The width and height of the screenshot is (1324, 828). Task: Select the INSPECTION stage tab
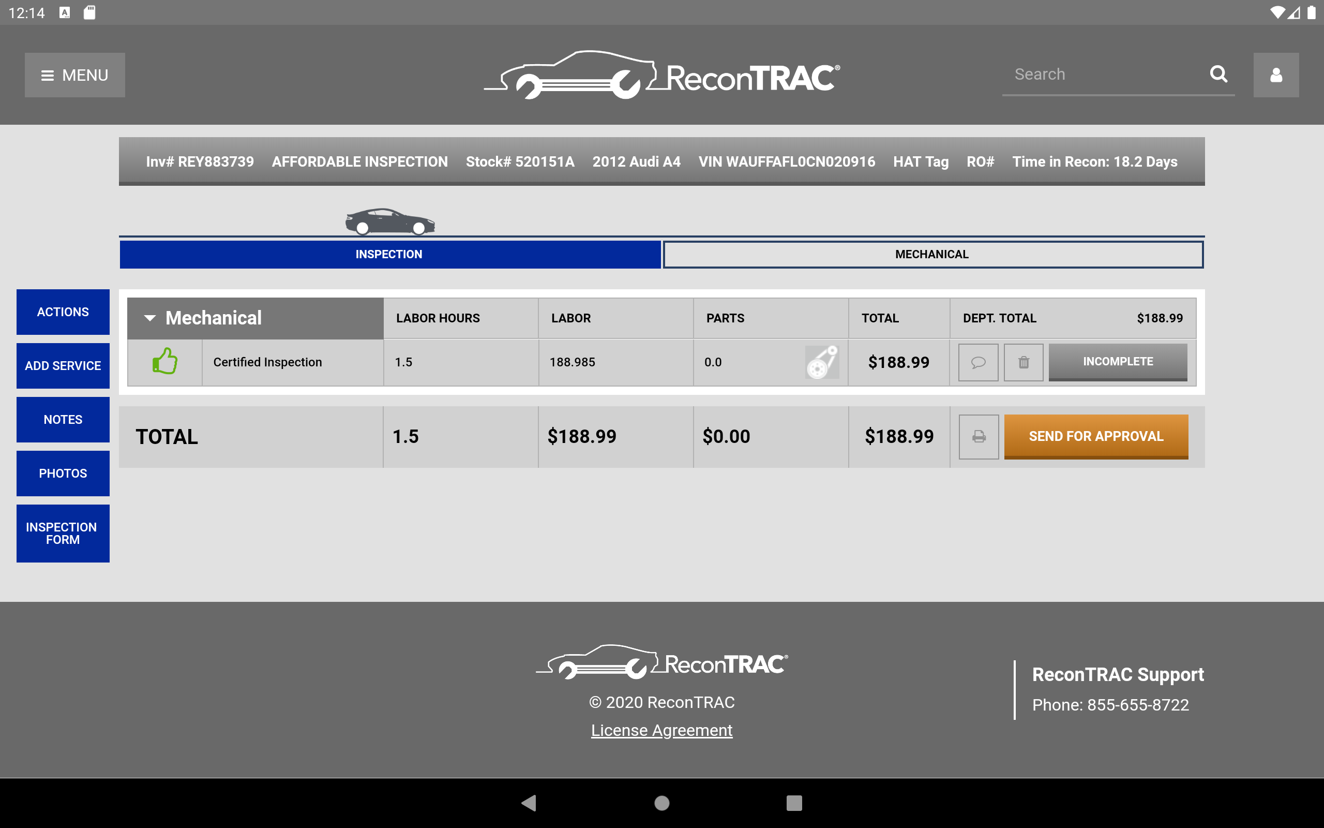[x=389, y=254]
